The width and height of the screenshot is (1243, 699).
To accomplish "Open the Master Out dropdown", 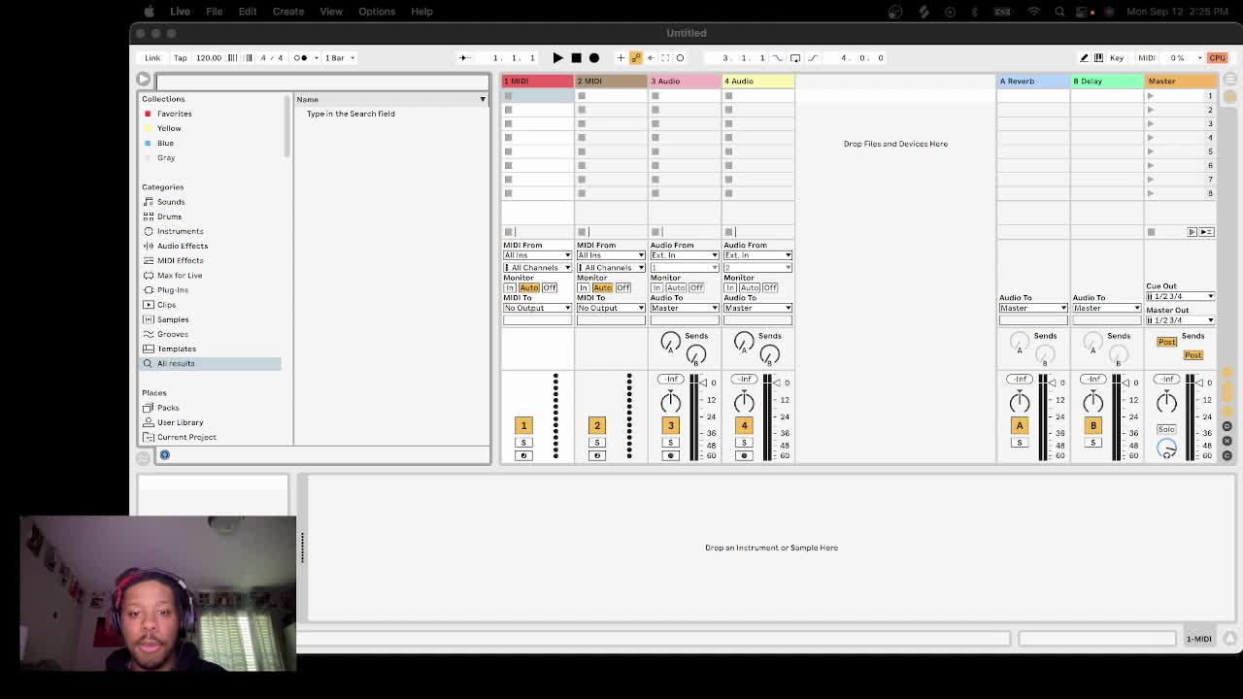I will coord(1180,319).
